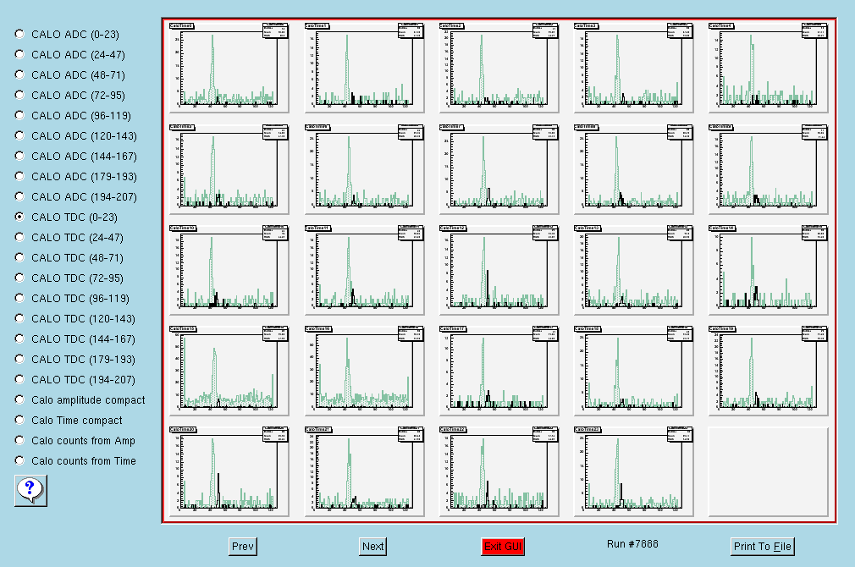Select CALO ADC (194-207) radio button
The height and width of the screenshot is (567, 855).
pyautogui.click(x=19, y=197)
